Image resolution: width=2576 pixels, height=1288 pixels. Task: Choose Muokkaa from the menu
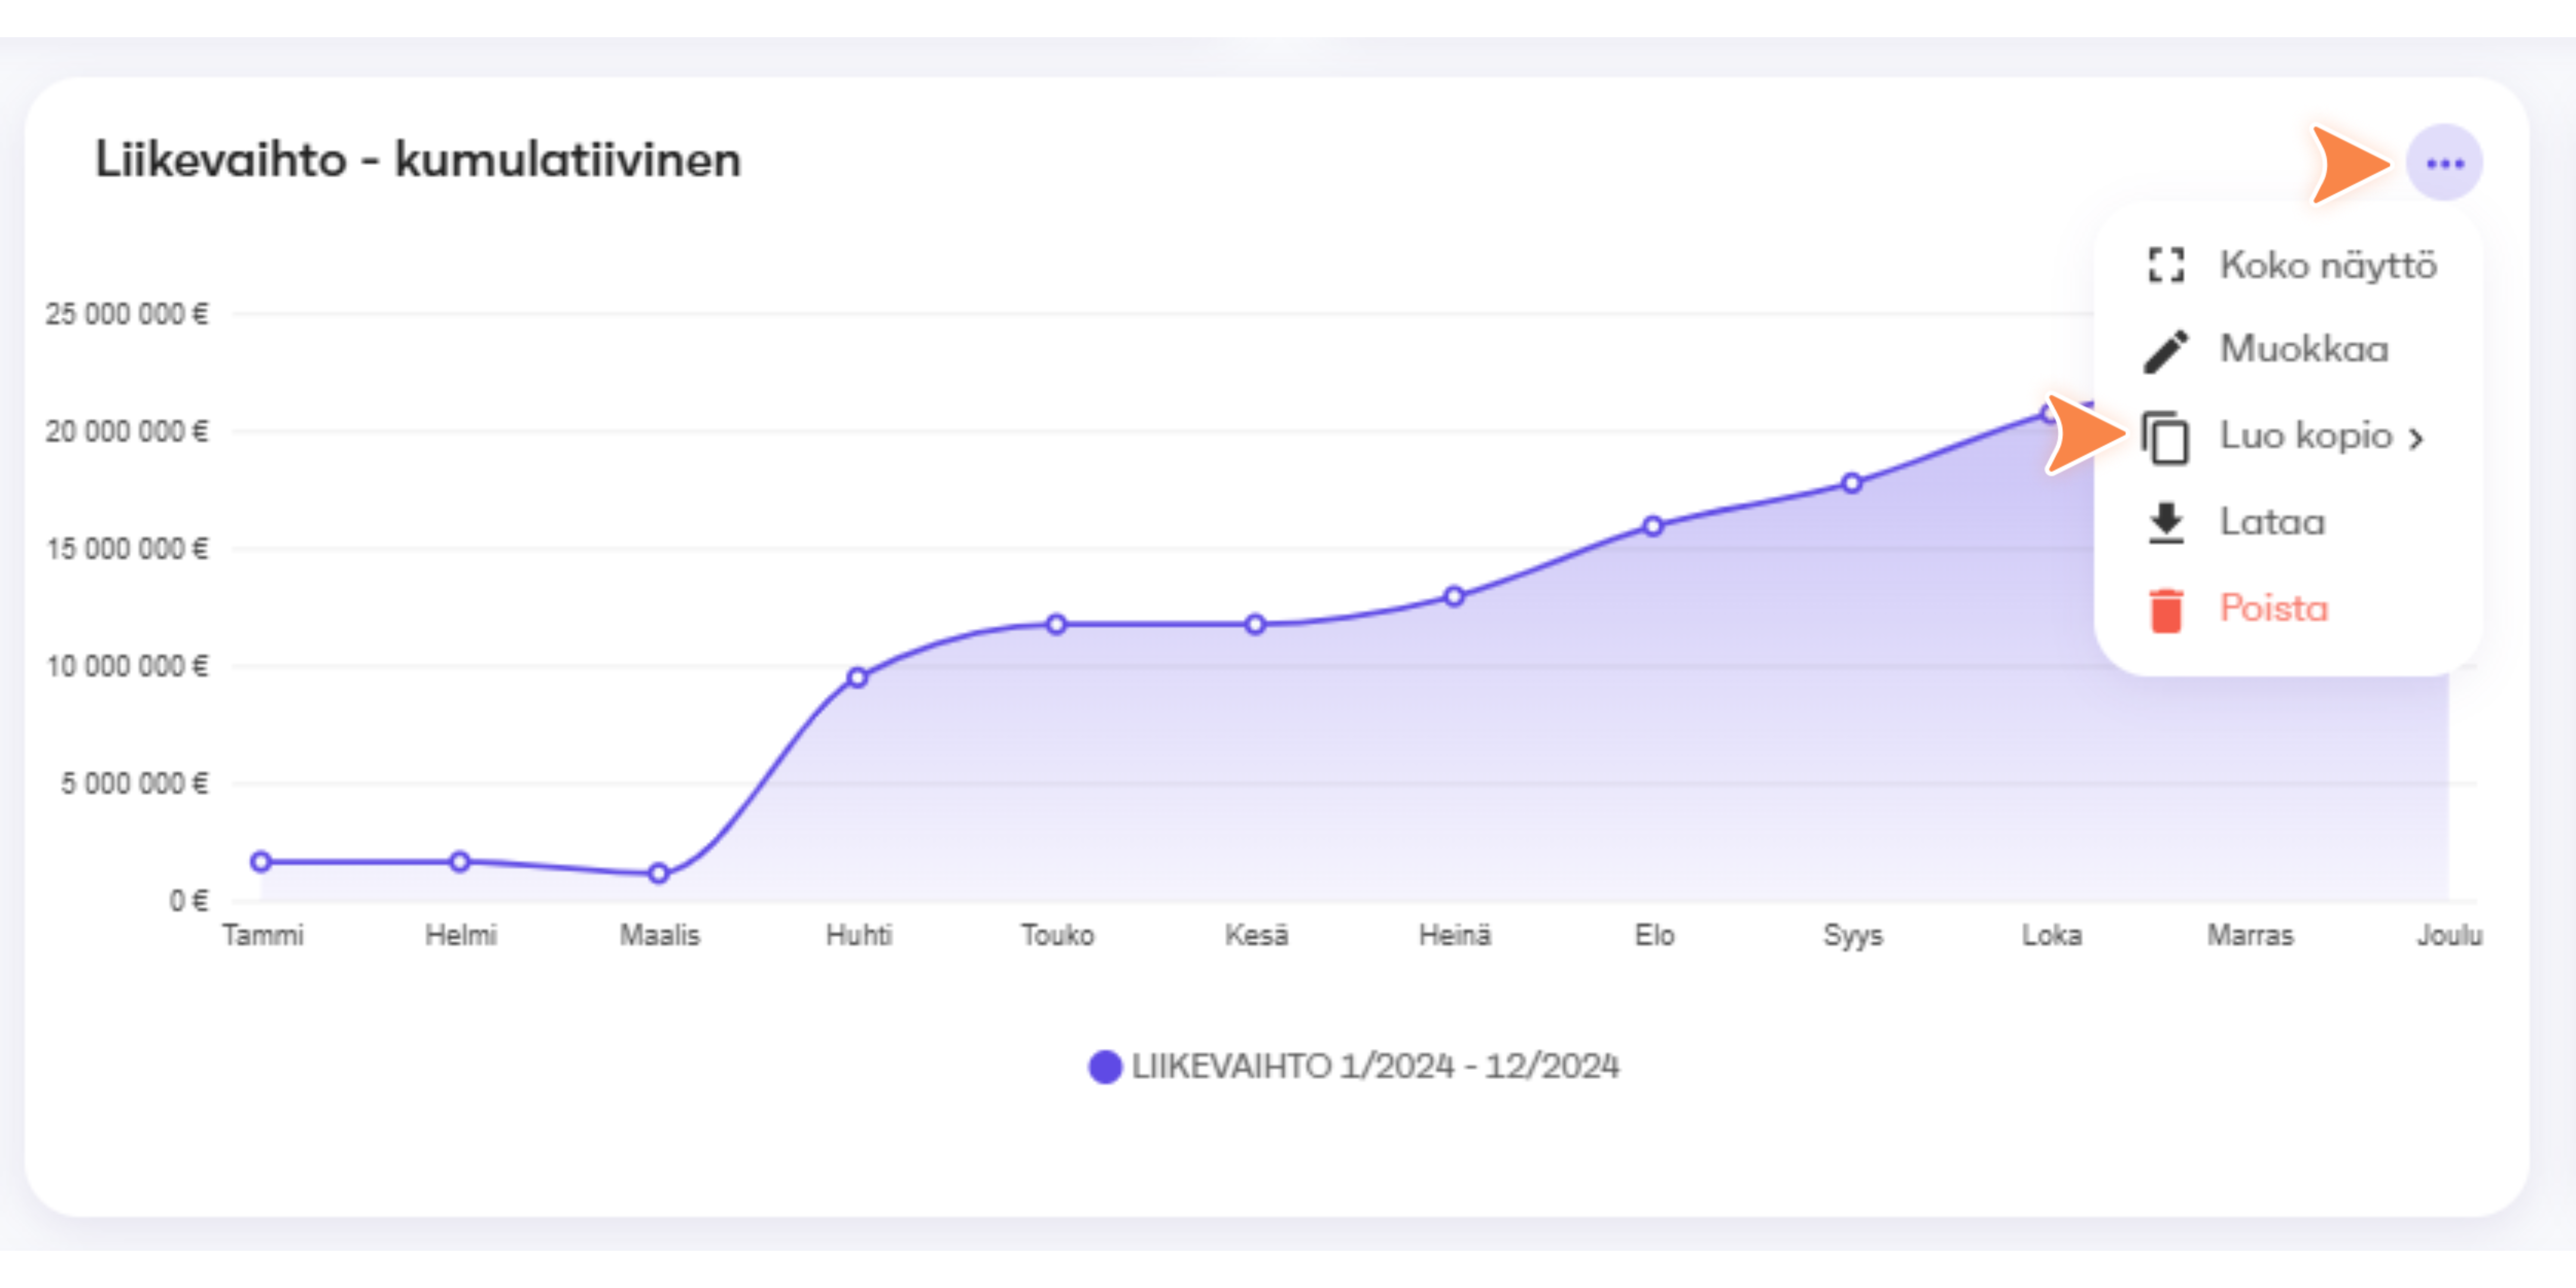[2290, 351]
